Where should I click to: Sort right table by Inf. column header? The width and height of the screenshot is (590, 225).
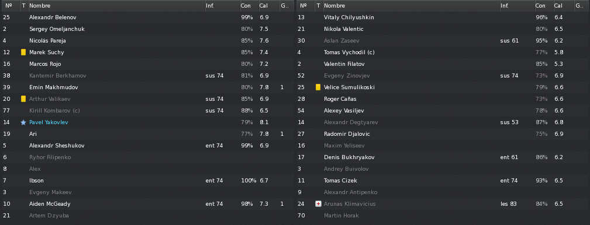(x=517, y=6)
